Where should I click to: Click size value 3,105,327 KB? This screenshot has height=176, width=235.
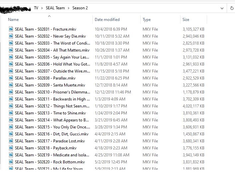coord(193,29)
